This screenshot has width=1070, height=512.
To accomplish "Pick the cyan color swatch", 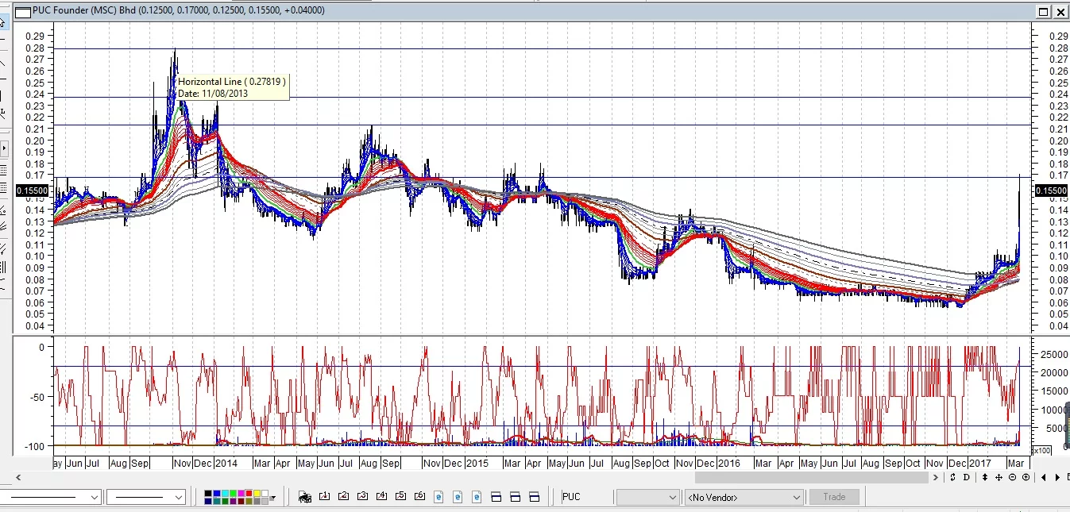I will (225, 494).
